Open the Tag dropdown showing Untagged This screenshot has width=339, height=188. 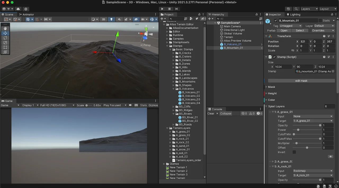pos(291,26)
